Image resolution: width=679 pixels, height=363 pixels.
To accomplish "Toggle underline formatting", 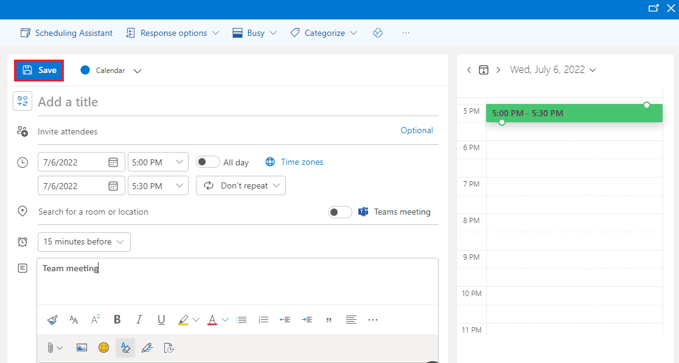I will coord(161,320).
